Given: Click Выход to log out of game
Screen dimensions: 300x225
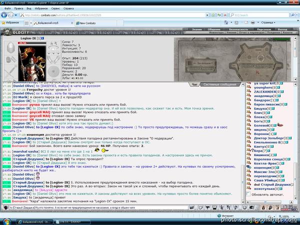Looking at the screenshot, I should coord(282,29).
